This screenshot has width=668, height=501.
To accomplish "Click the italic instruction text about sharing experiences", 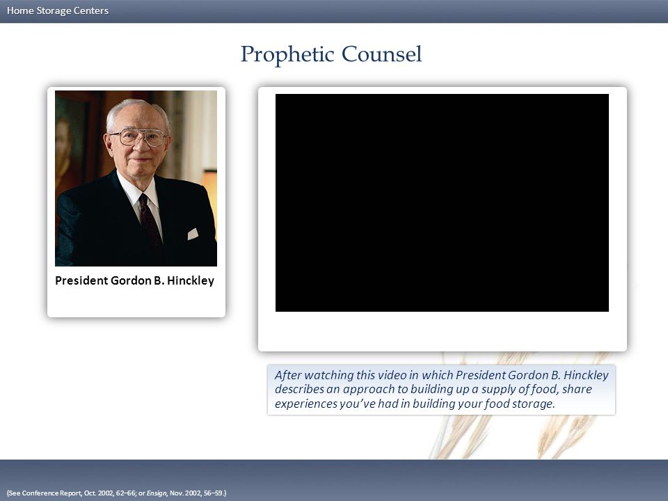I will pyautogui.click(x=441, y=390).
